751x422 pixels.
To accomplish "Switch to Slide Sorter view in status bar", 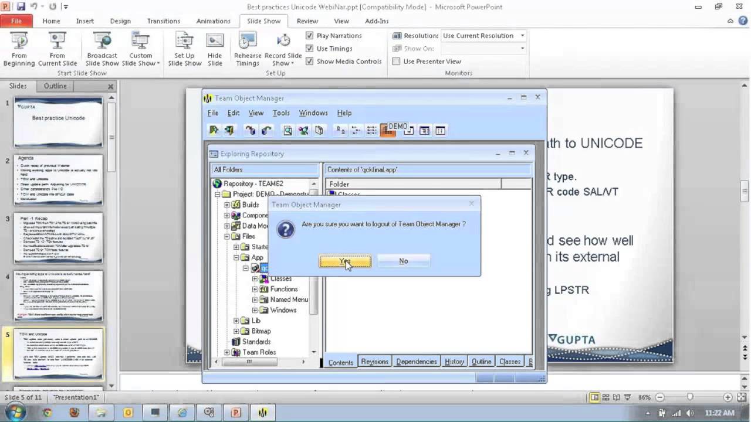I will pos(606,397).
